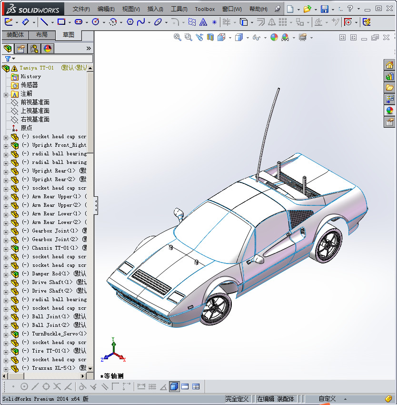Open the ConfigurationManager tab icon

pos(34,49)
